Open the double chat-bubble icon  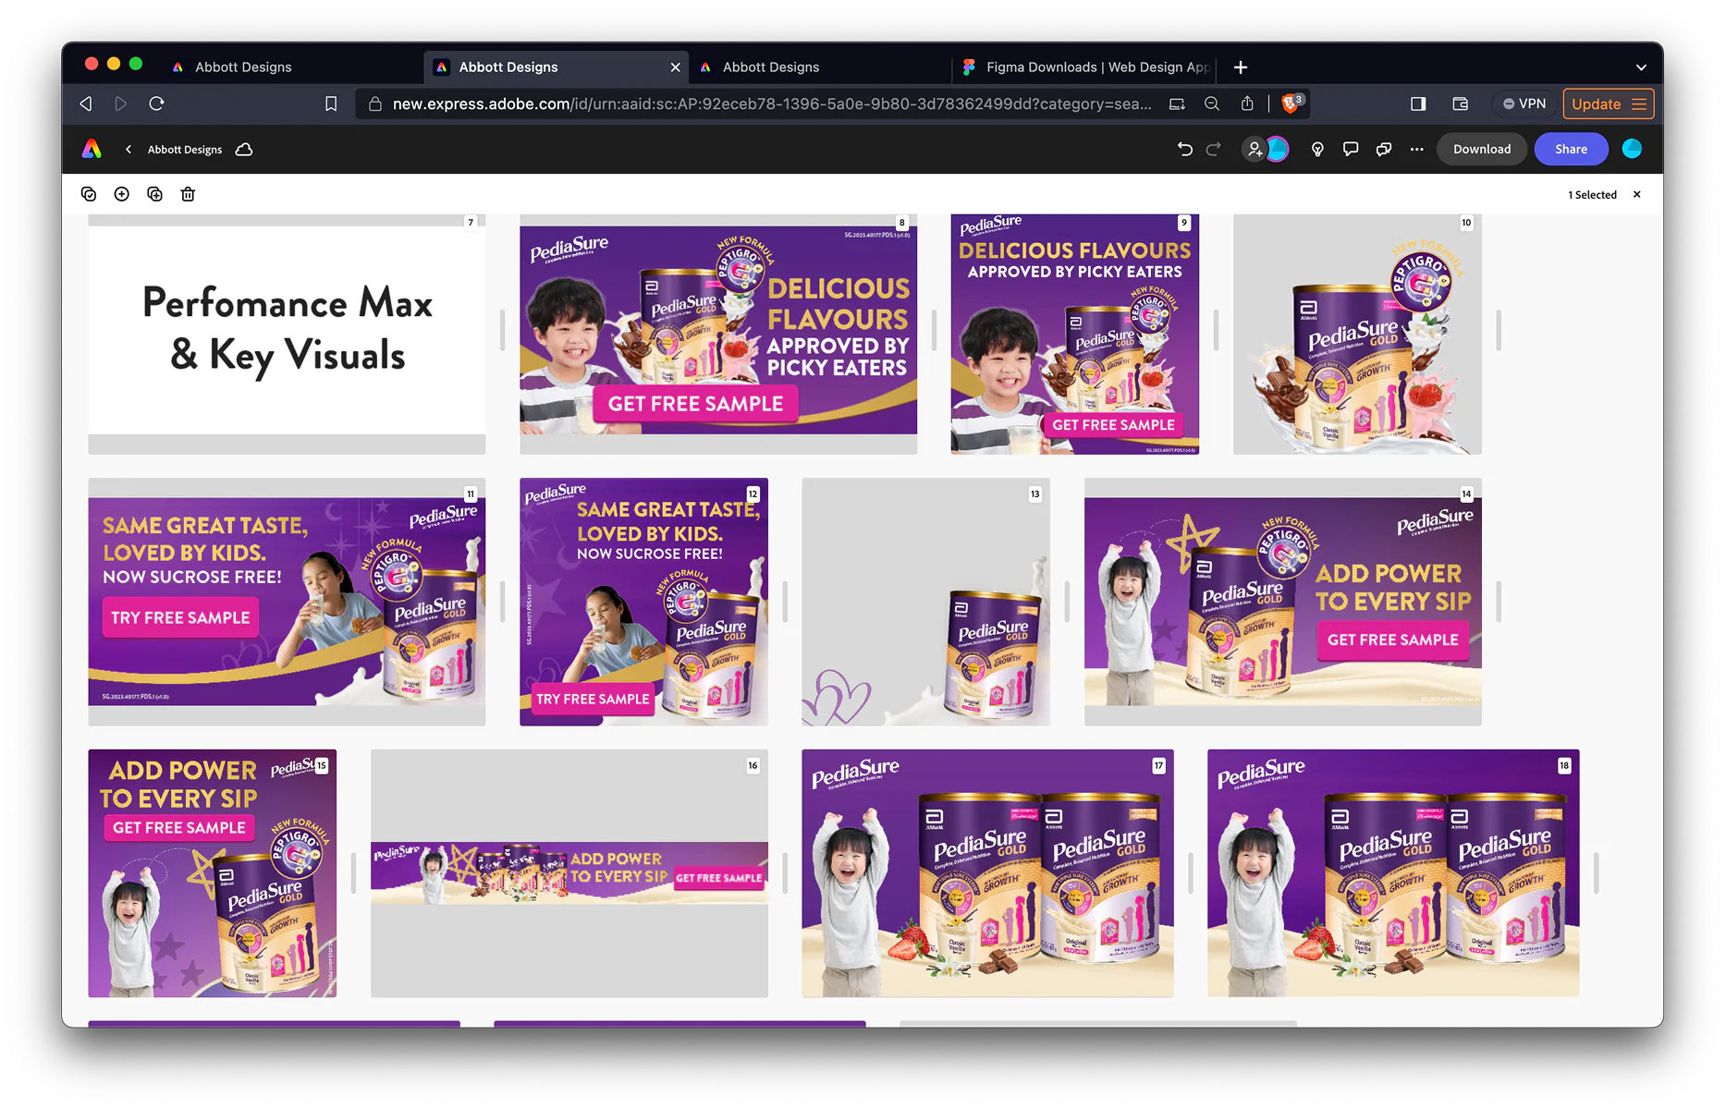(1384, 149)
